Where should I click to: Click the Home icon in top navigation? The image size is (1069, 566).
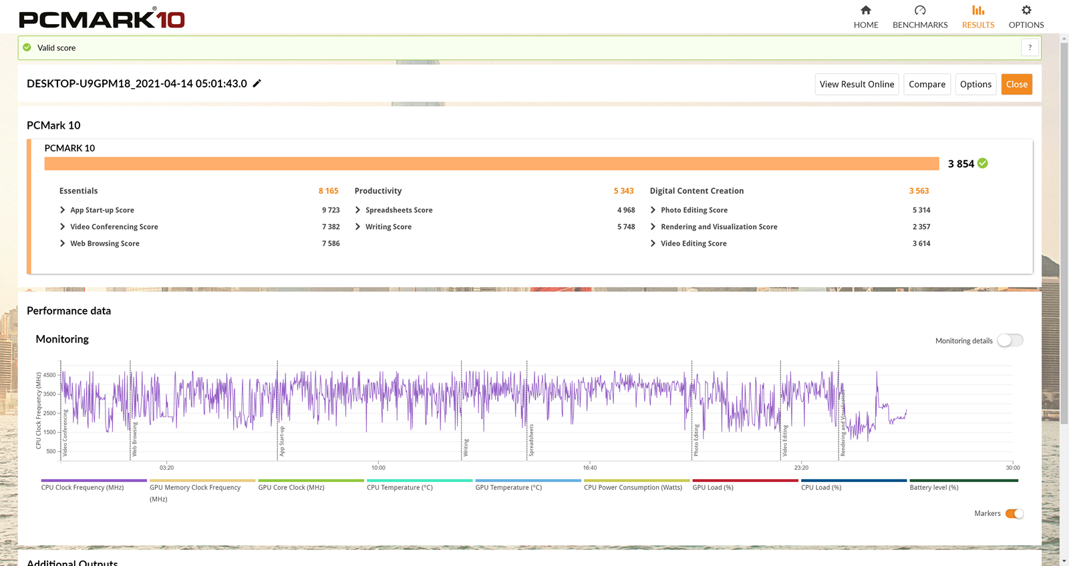pos(866,10)
